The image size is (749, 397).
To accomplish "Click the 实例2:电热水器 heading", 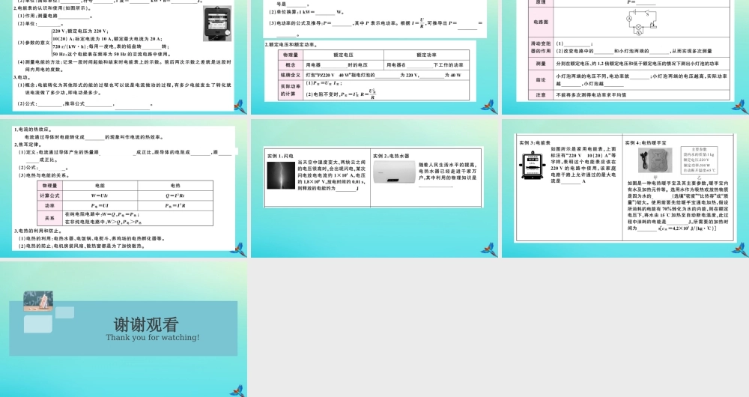I will pos(391,156).
